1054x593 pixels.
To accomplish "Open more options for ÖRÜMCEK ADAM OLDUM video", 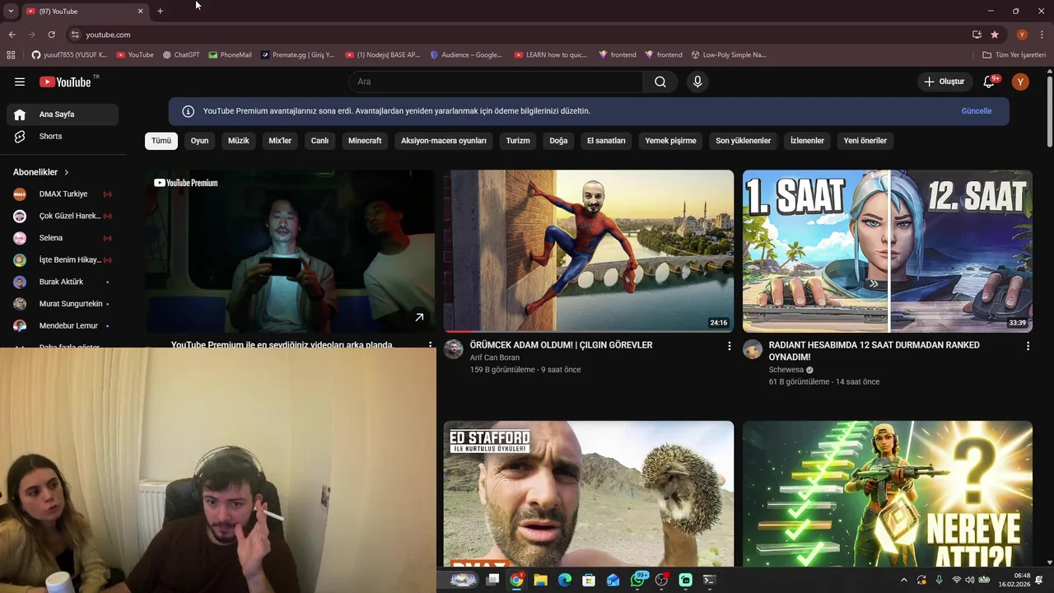I will click(x=729, y=346).
